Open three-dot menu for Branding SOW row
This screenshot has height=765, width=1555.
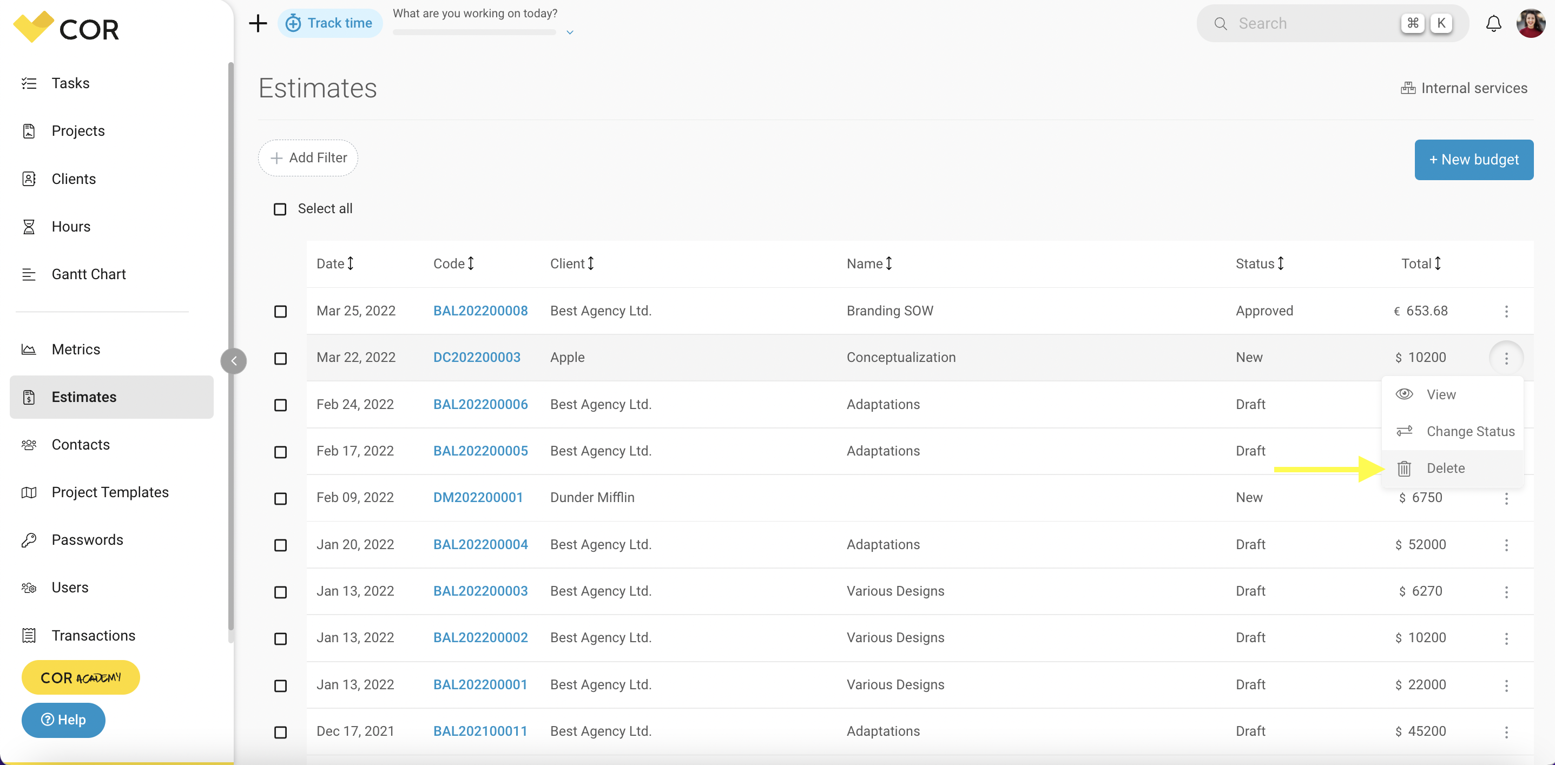(1506, 311)
